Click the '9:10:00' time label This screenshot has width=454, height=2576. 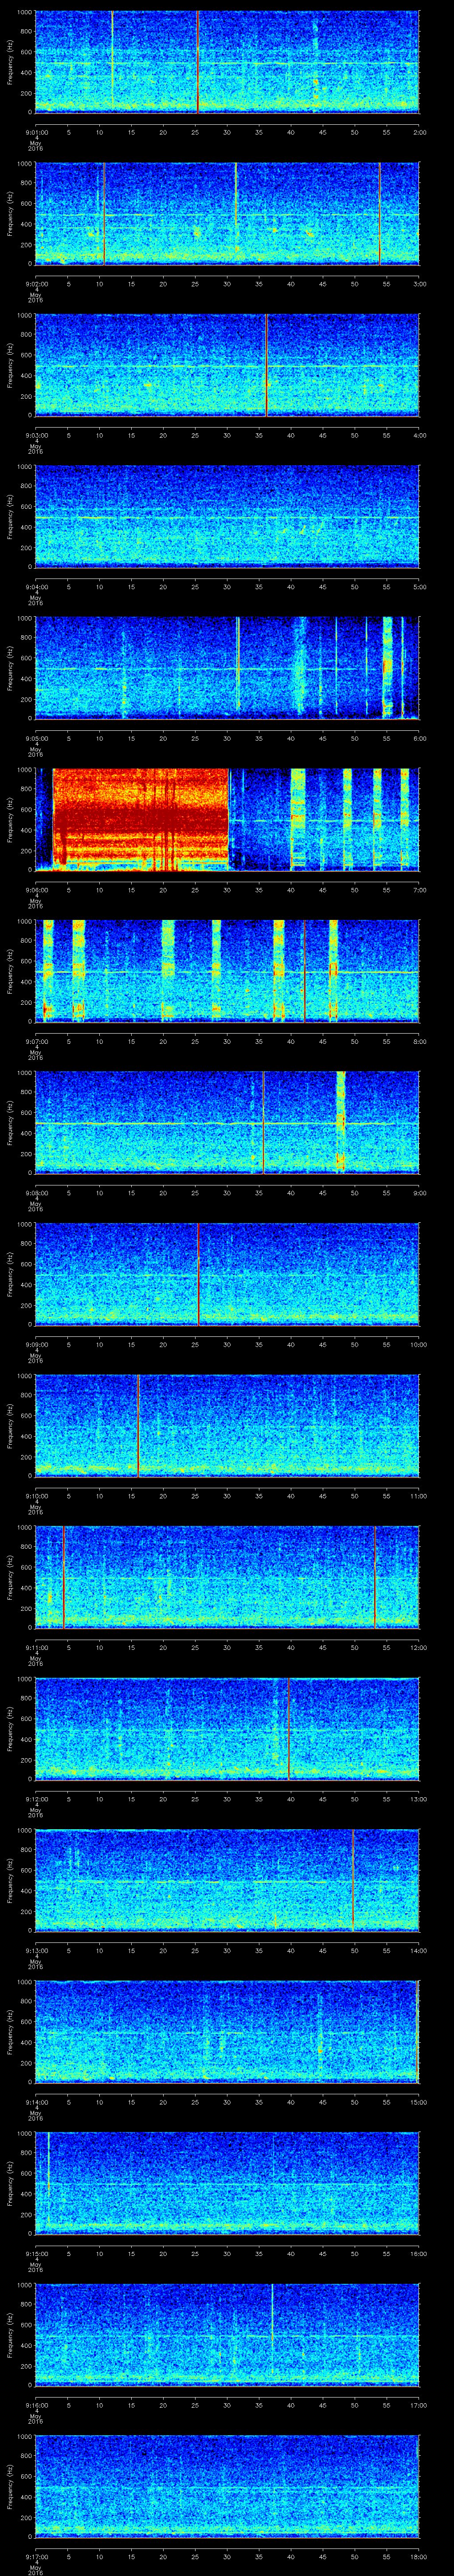coord(36,1496)
